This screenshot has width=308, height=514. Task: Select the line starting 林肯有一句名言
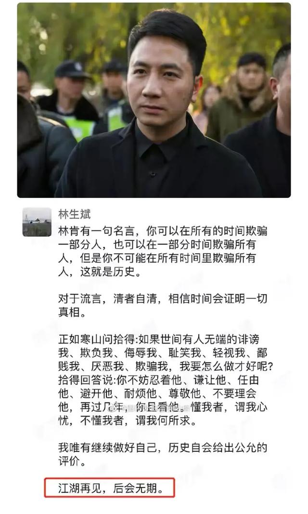pos(163,231)
